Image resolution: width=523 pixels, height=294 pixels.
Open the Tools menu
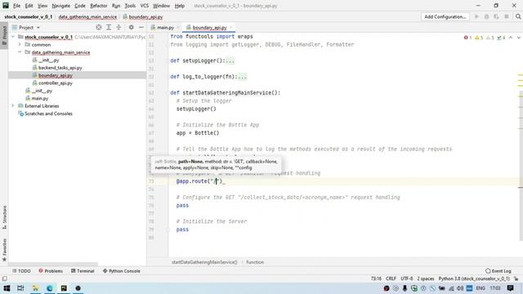[130, 6]
